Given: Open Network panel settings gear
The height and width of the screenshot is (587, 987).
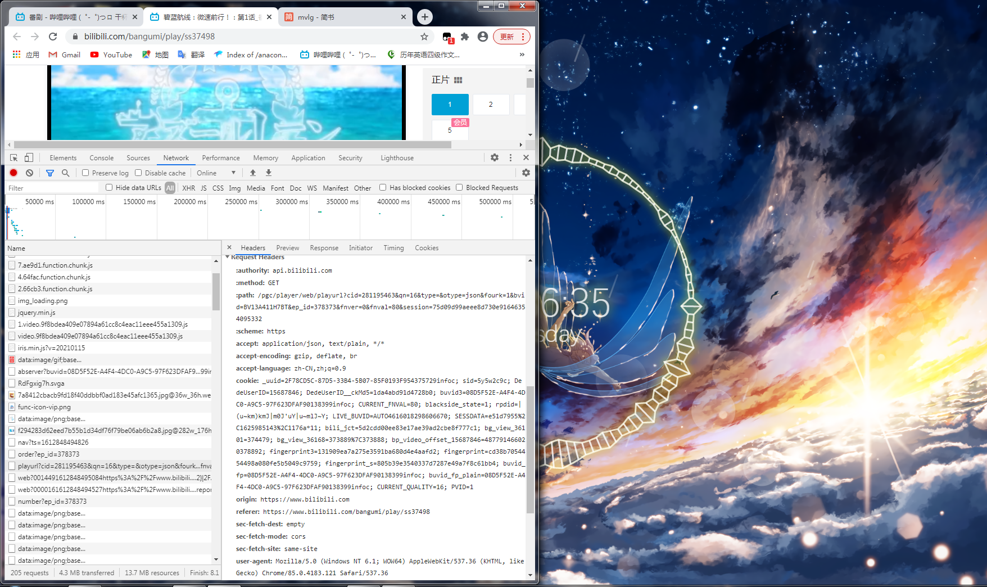Looking at the screenshot, I should (526, 173).
